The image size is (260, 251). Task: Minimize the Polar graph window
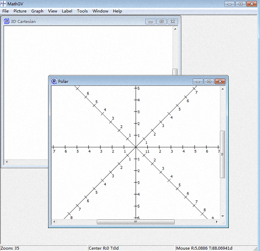[x=198, y=81]
